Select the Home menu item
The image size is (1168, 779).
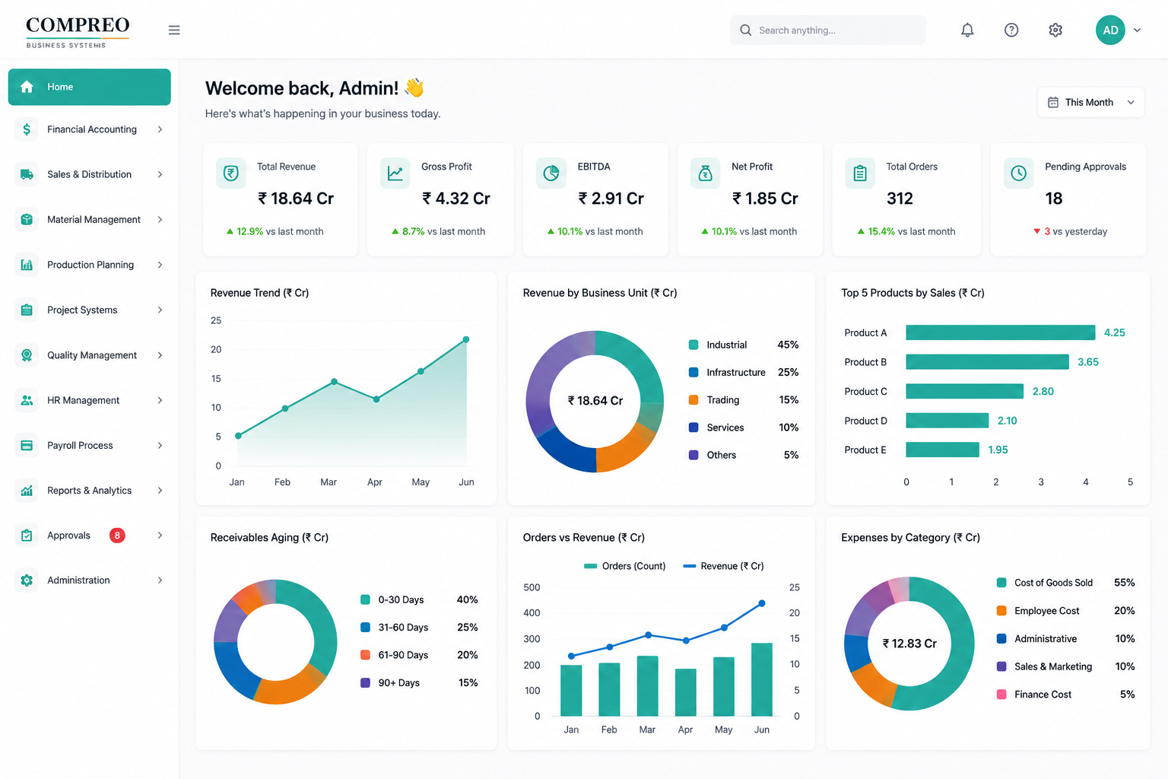click(x=90, y=87)
